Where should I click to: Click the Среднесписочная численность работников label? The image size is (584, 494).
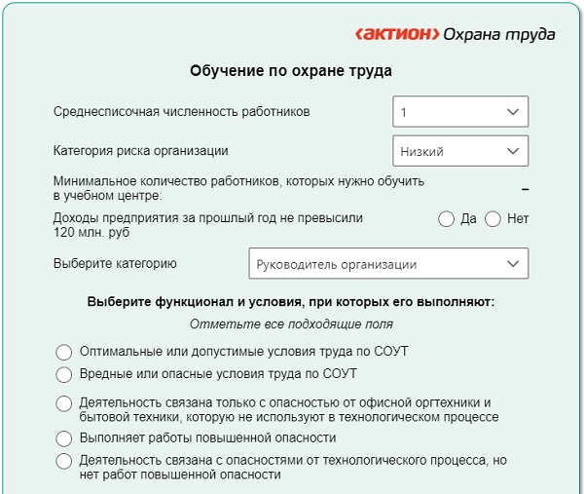point(182,112)
